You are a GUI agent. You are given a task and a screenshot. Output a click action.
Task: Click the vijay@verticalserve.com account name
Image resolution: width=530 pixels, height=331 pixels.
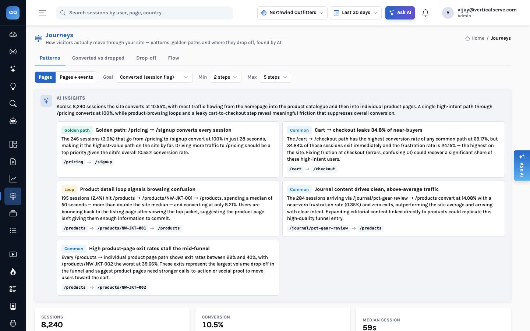click(487, 10)
